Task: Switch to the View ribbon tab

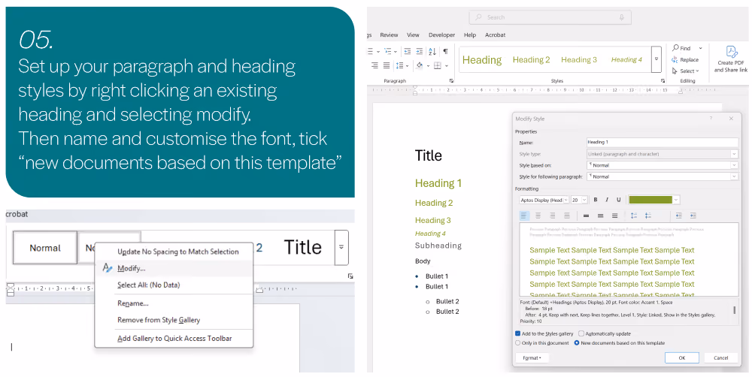Action: pos(413,35)
